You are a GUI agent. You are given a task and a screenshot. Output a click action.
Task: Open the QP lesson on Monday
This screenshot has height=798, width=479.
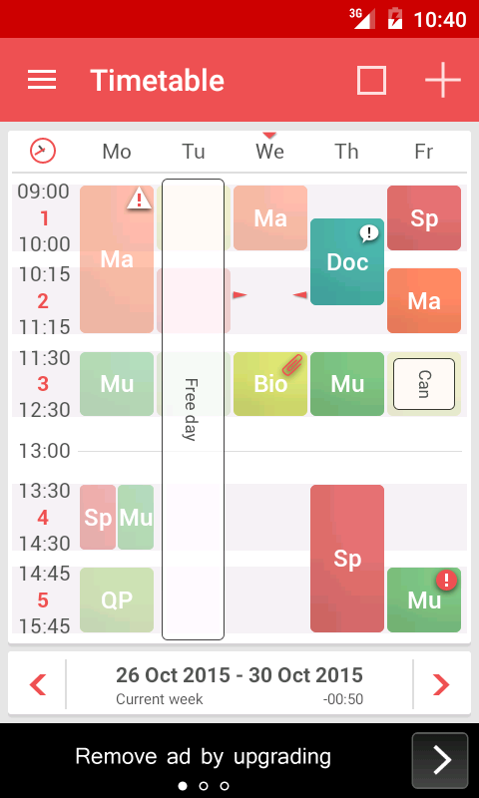(117, 600)
